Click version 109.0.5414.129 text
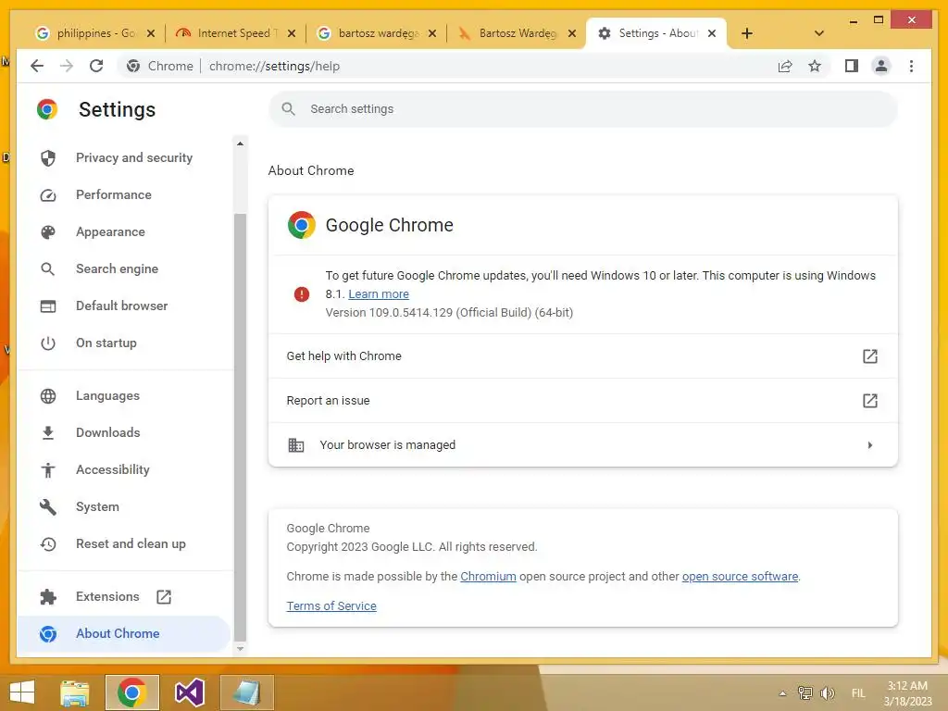The height and width of the screenshot is (711, 948). point(449,313)
